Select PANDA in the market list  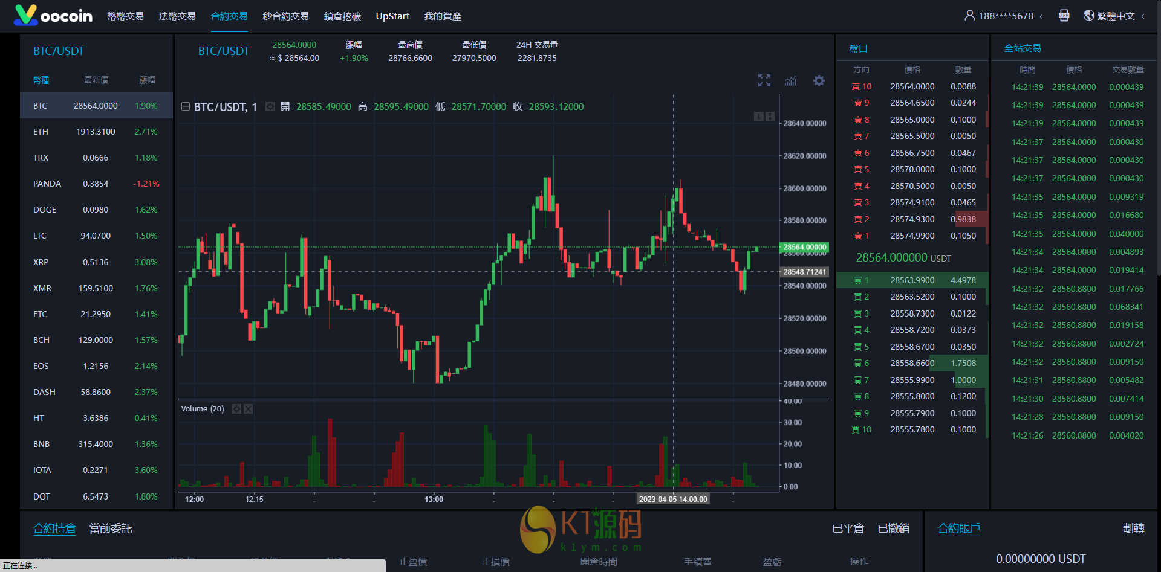coord(96,184)
